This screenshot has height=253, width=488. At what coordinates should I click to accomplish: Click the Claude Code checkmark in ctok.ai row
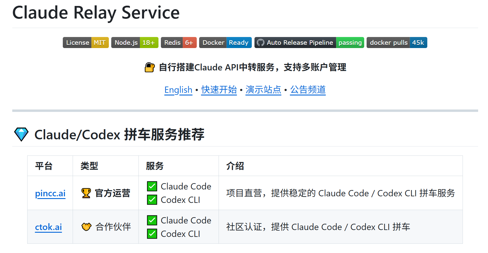pyautogui.click(x=152, y=220)
